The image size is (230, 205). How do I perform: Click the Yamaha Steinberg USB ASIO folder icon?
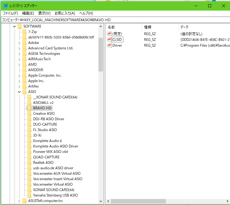click(x=29, y=195)
